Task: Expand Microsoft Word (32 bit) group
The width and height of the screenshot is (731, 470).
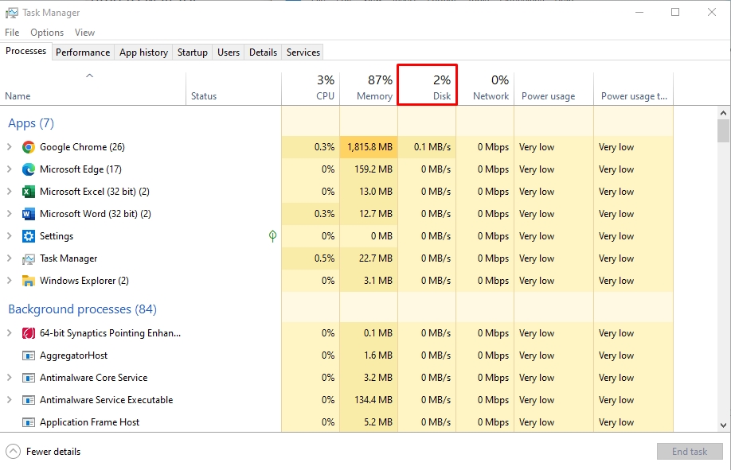Action: [x=10, y=214]
